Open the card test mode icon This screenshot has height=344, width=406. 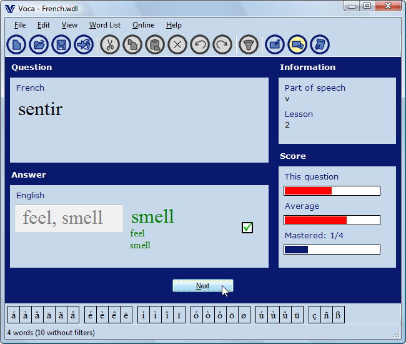(320, 44)
